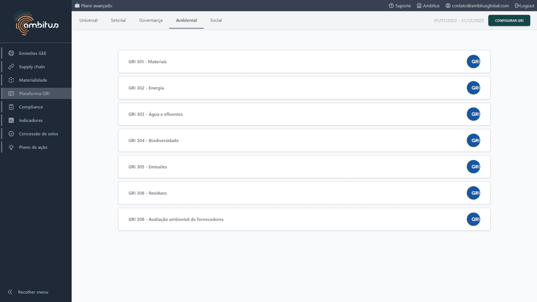Click the Plano de ação lightbulb icon

click(x=11, y=147)
